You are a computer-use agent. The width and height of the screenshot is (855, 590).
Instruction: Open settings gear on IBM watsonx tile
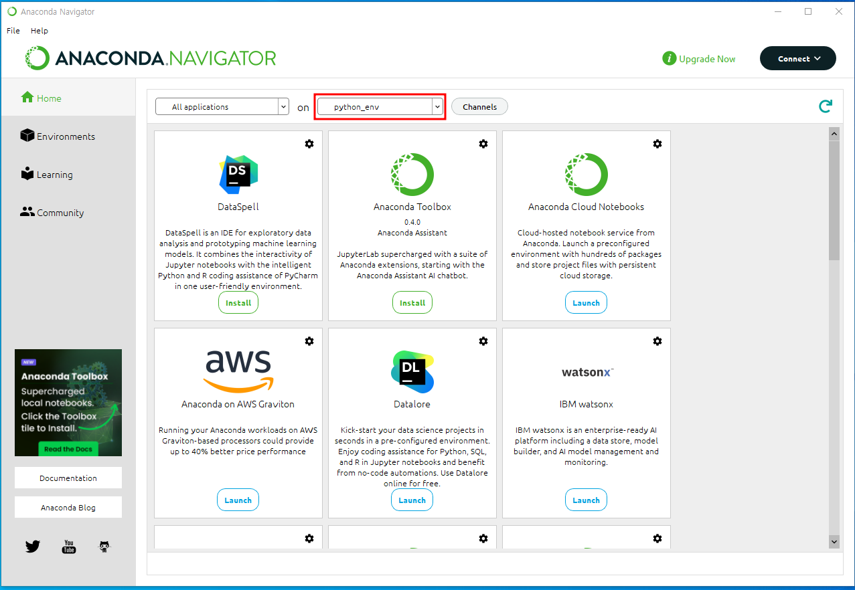pos(657,341)
